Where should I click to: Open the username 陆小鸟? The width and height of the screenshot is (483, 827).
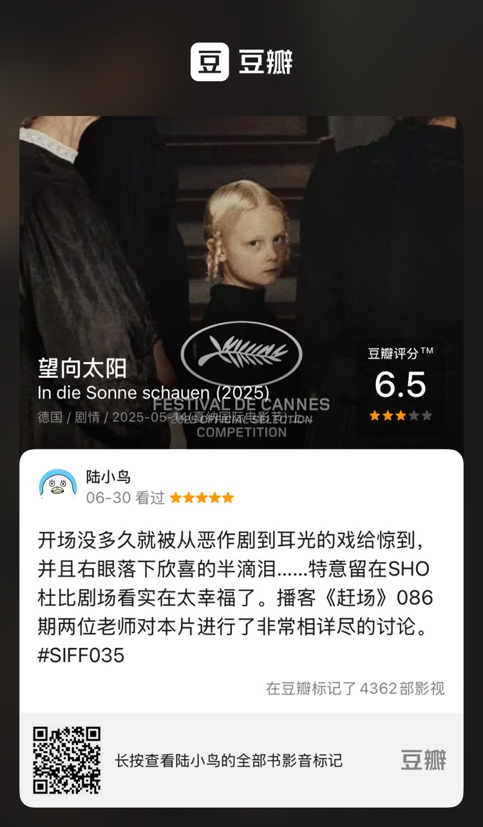tap(108, 477)
